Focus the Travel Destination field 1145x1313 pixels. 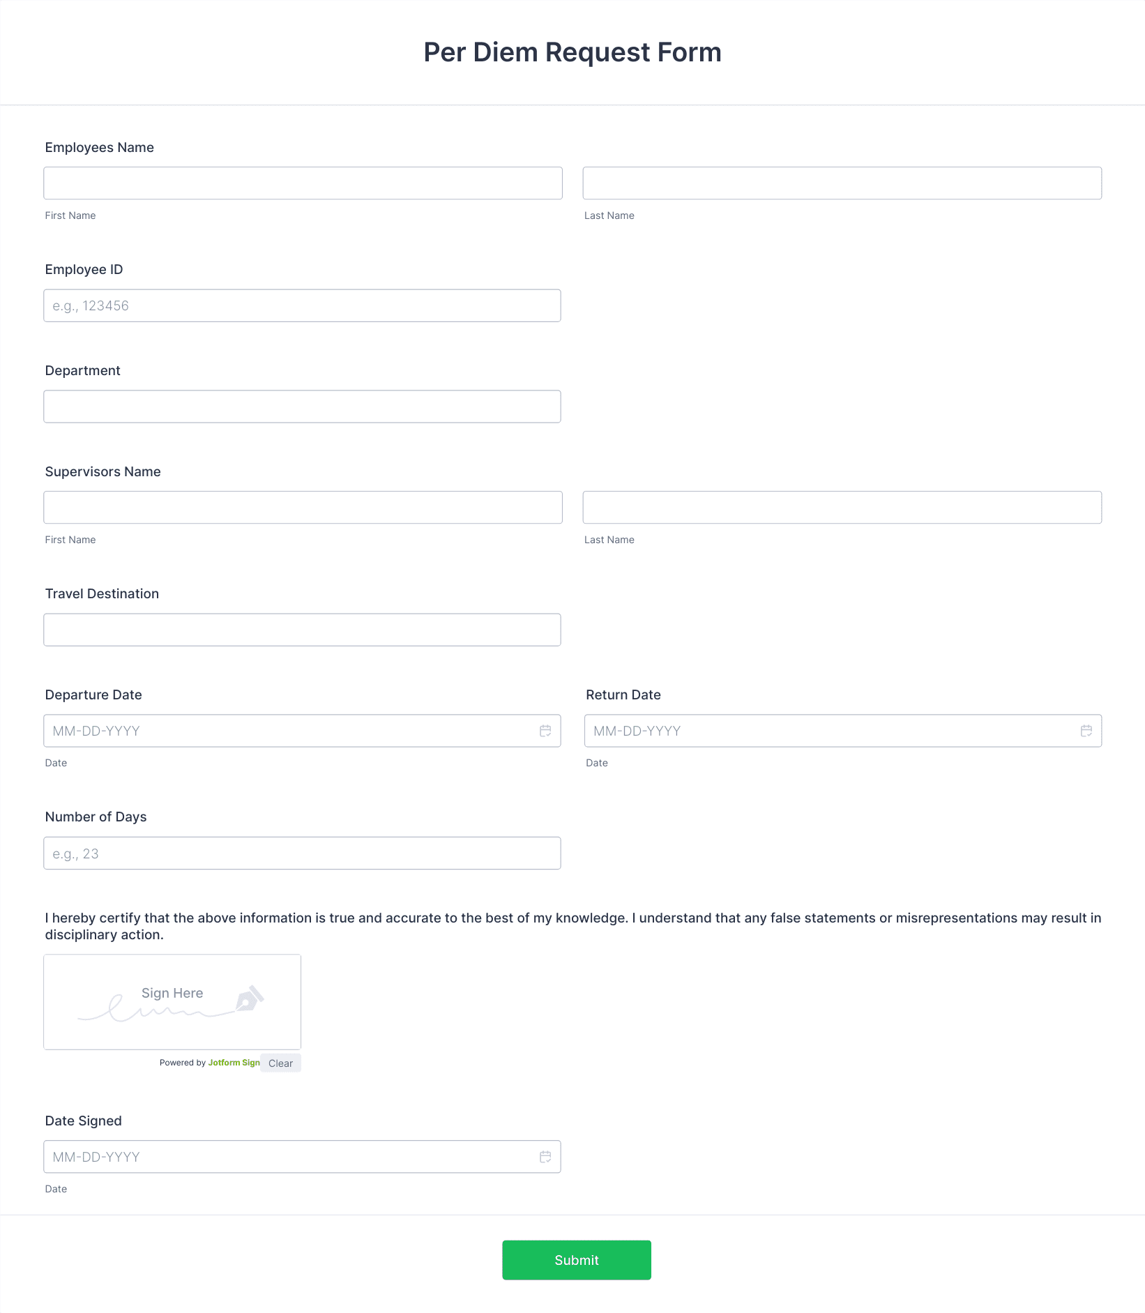[x=302, y=630]
